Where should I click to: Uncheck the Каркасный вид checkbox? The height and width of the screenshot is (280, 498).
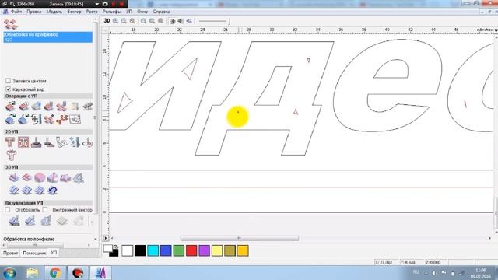[x=9, y=89]
